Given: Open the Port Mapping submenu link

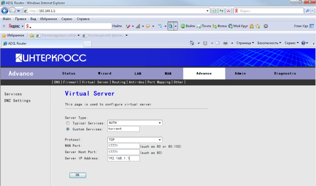Looking at the screenshot, I should point(159,82).
